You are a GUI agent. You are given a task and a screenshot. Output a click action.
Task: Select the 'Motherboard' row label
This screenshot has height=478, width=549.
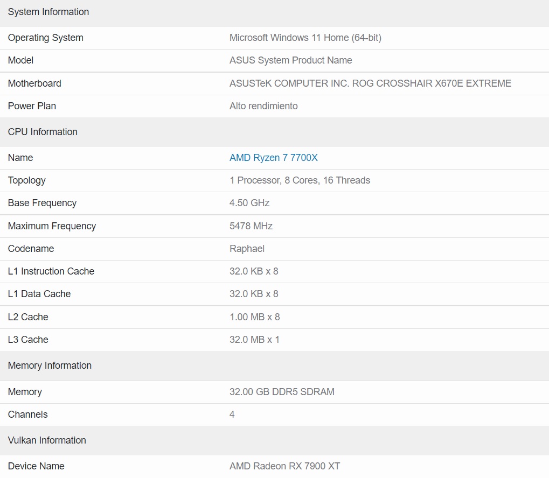coord(34,83)
